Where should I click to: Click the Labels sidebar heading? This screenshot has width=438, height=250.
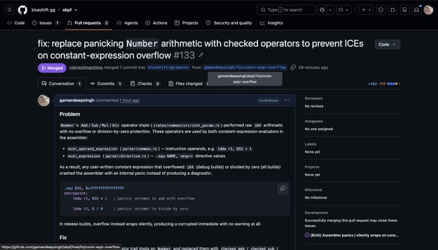click(x=311, y=144)
